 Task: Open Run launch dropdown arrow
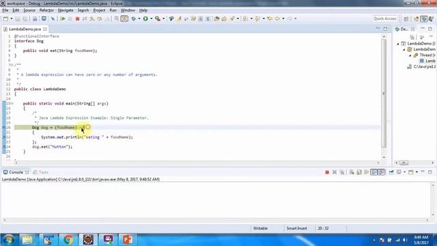[152, 18]
